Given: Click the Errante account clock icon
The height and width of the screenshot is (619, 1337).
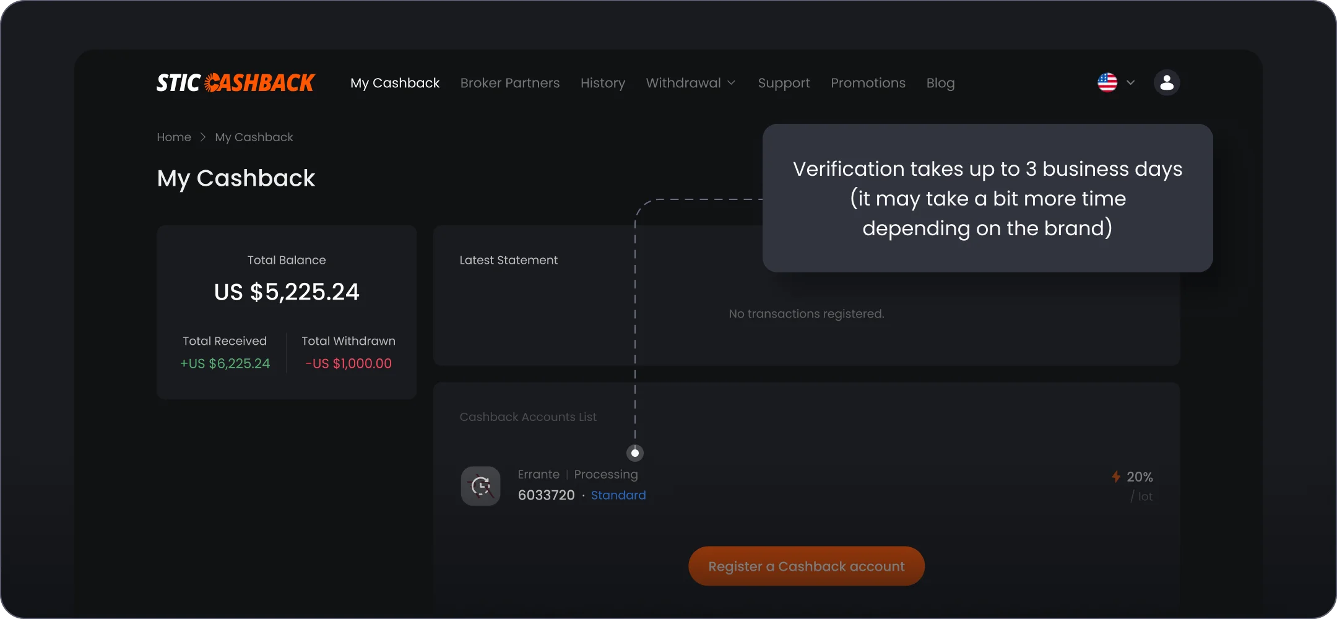Looking at the screenshot, I should 480,485.
